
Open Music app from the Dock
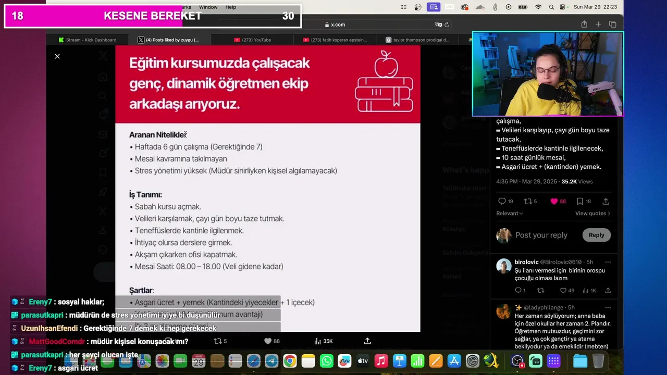coord(381,361)
